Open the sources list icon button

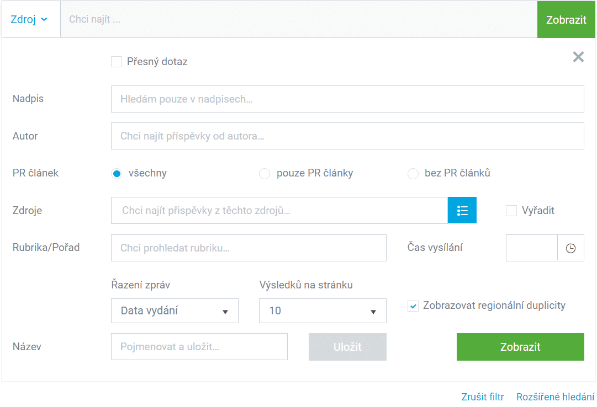462,210
